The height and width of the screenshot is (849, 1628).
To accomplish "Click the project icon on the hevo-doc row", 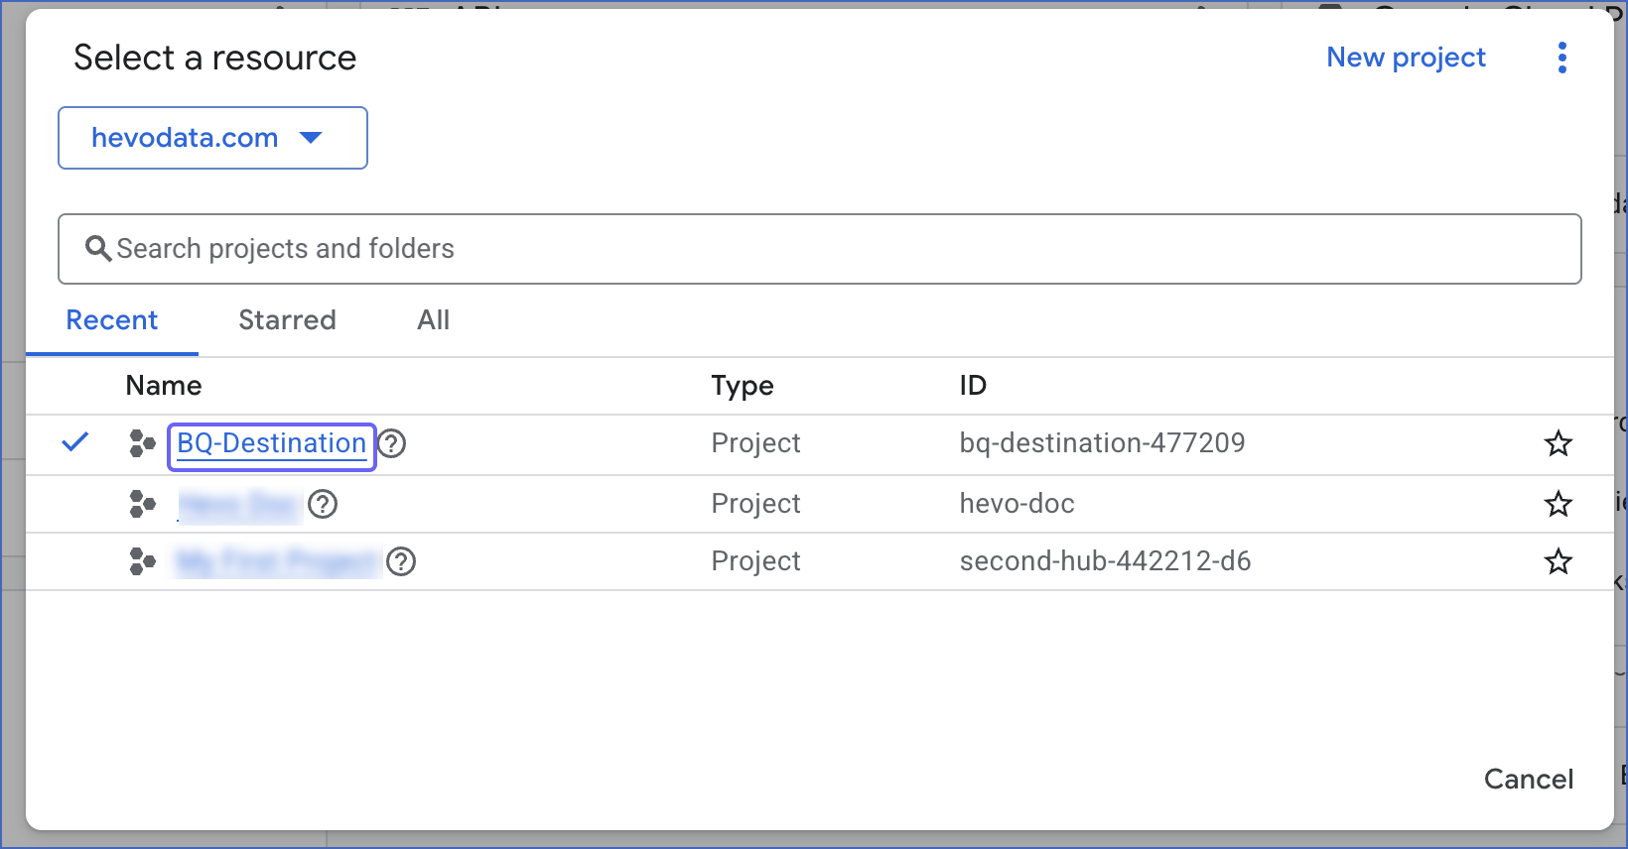I will [140, 504].
